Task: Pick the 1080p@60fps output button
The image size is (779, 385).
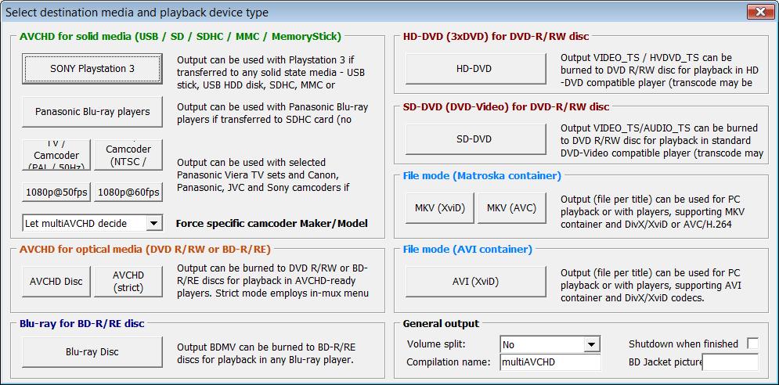Action: tap(128, 192)
